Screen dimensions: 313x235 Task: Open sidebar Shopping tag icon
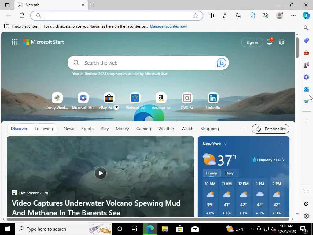(x=306, y=40)
